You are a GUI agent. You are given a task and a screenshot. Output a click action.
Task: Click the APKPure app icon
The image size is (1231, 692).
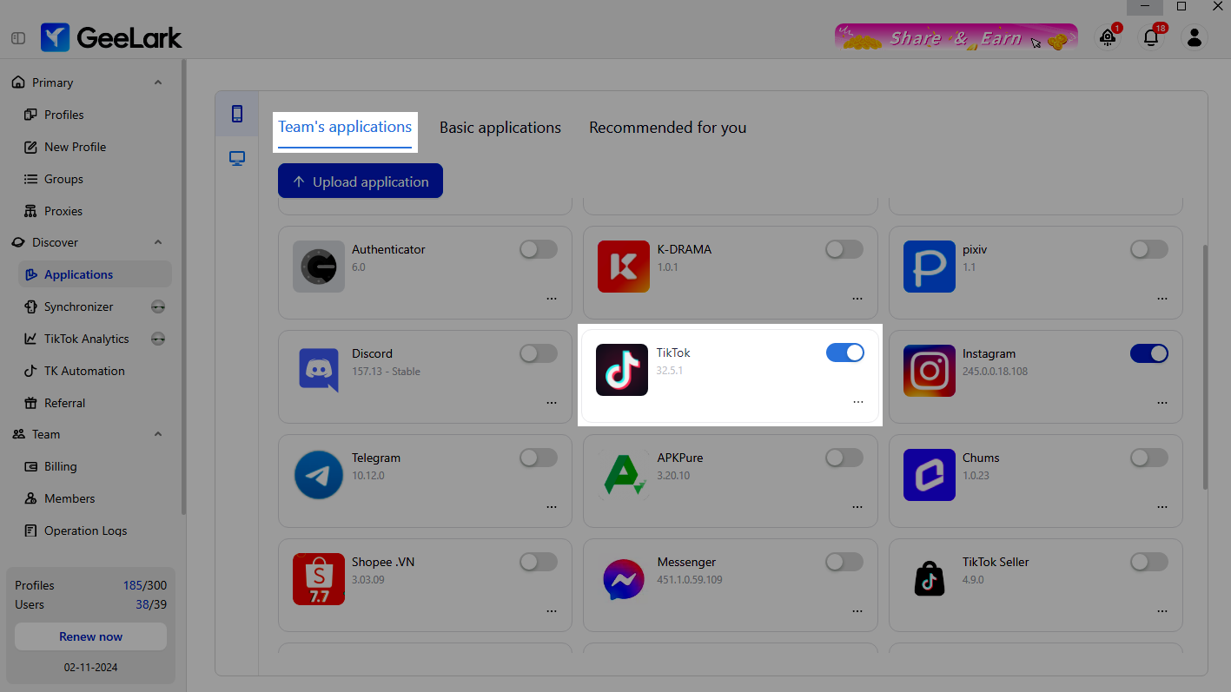pos(624,475)
